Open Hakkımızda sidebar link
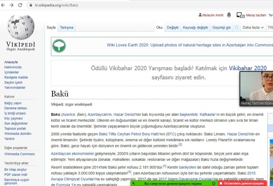 click(13, 67)
